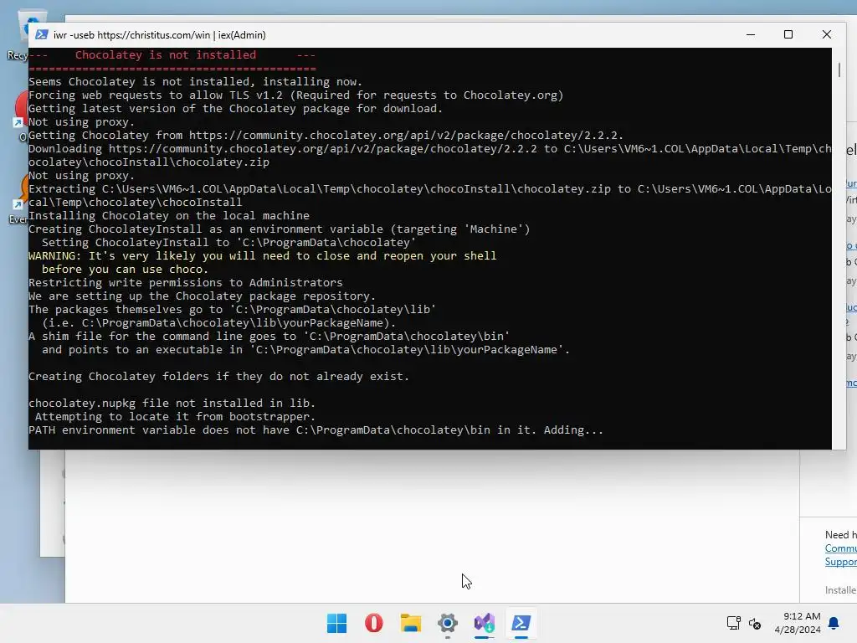Image resolution: width=857 pixels, height=643 pixels.
Task: Click 'Creating Chocolatey folders if they do' line
Action: coord(218,377)
